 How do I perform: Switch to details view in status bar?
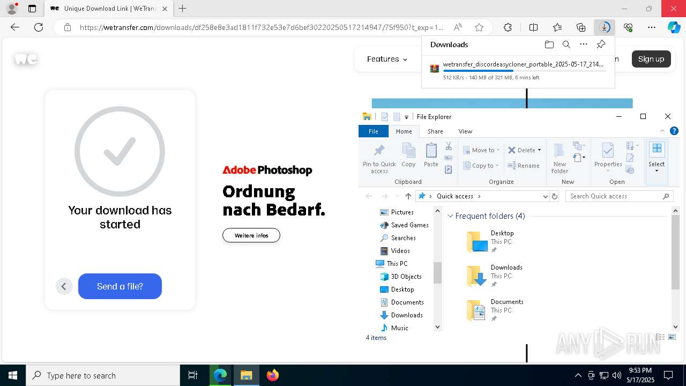(660, 337)
